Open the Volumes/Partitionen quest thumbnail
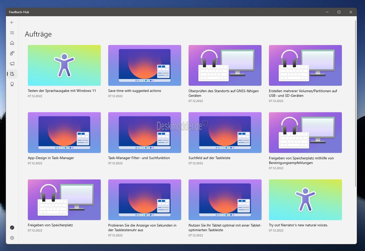Viewport: 365px width, 251px height. click(x=305, y=65)
